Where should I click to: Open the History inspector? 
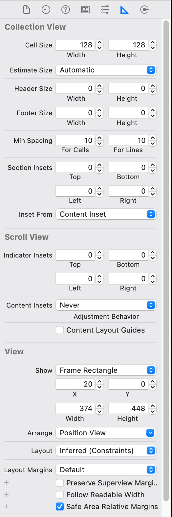pos(46,10)
